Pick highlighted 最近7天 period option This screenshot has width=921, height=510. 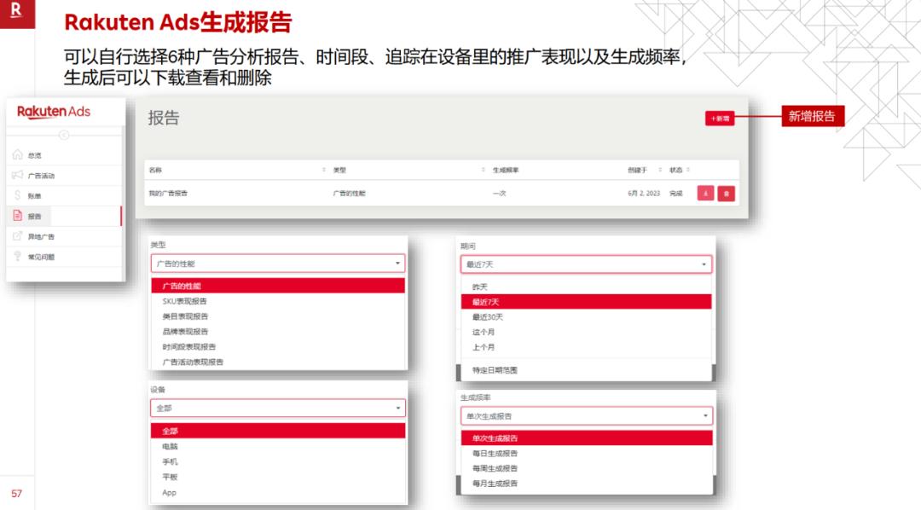pos(586,302)
